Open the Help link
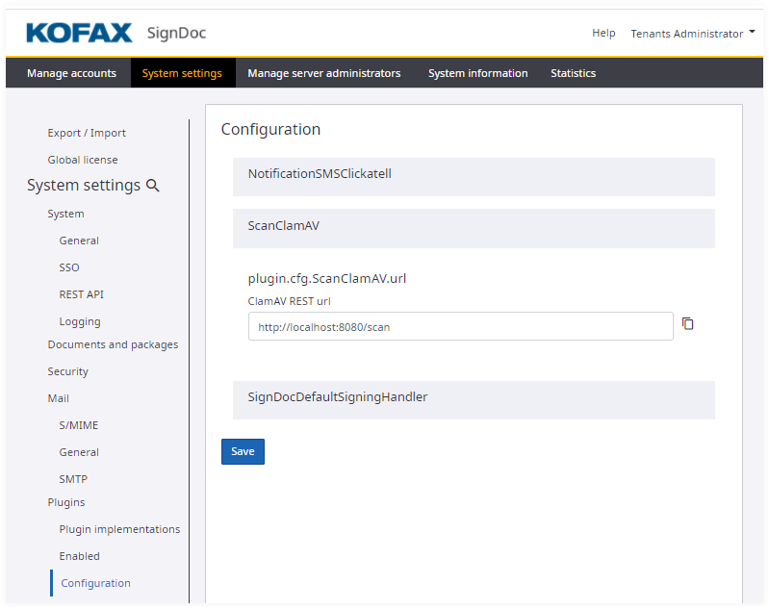The width and height of the screenshot is (769, 609). 603,34
